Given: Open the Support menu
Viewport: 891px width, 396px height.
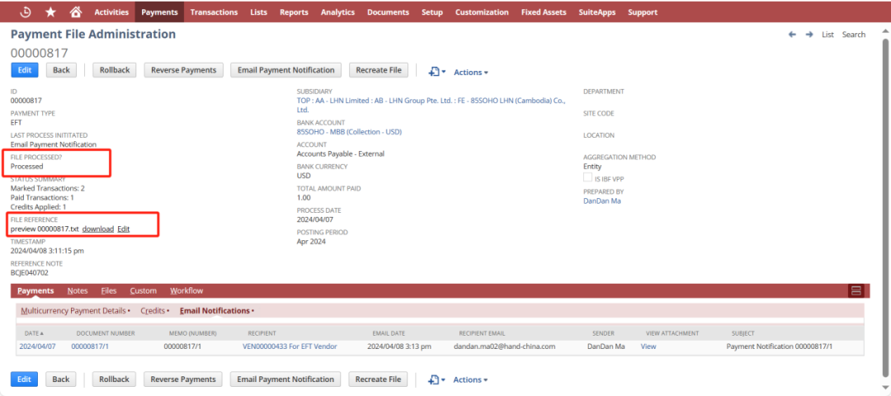Looking at the screenshot, I should tap(643, 12).
